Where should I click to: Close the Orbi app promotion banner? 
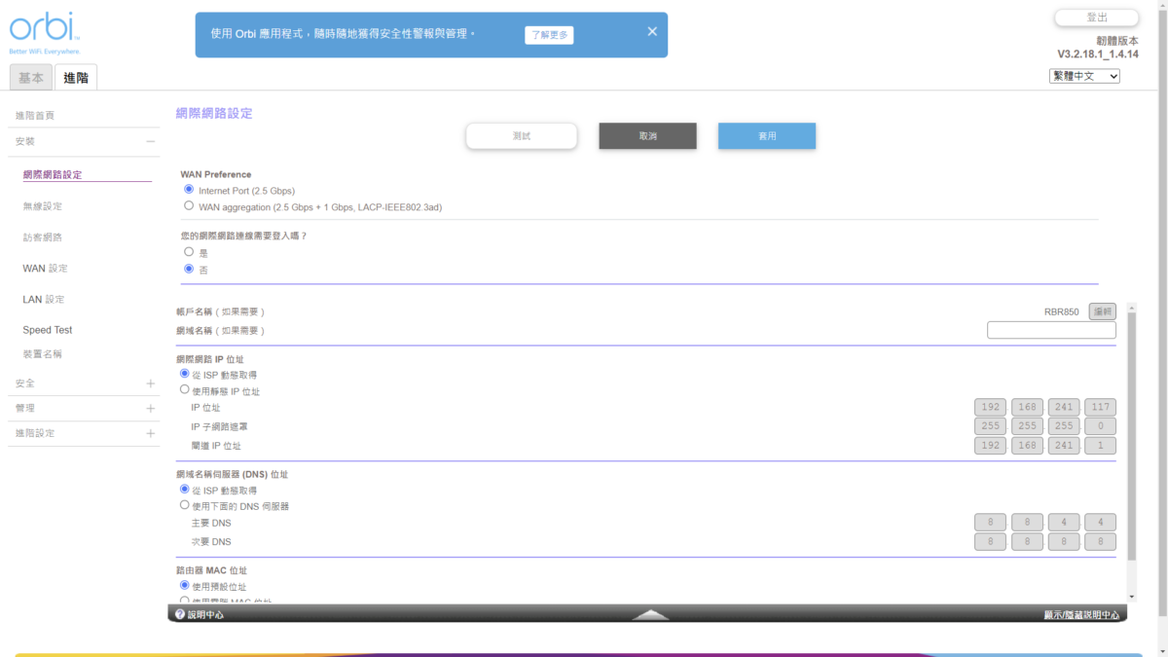click(652, 31)
